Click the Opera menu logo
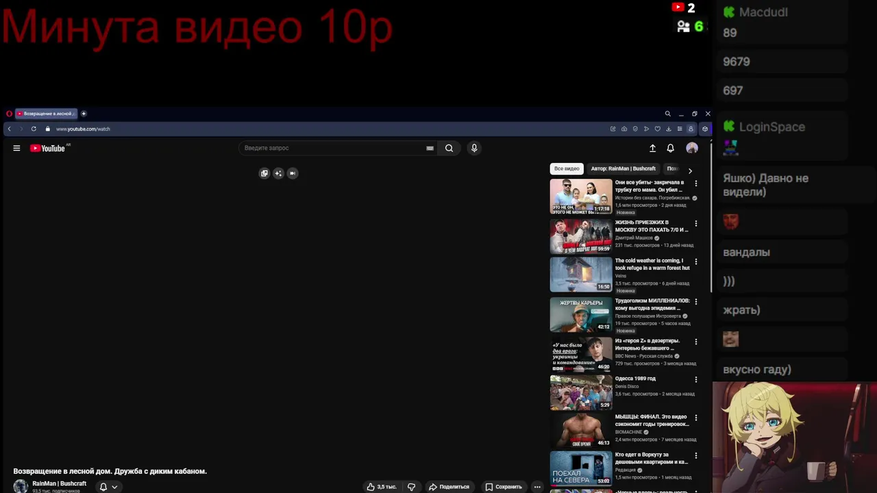This screenshot has height=493, width=877. pos(9,114)
